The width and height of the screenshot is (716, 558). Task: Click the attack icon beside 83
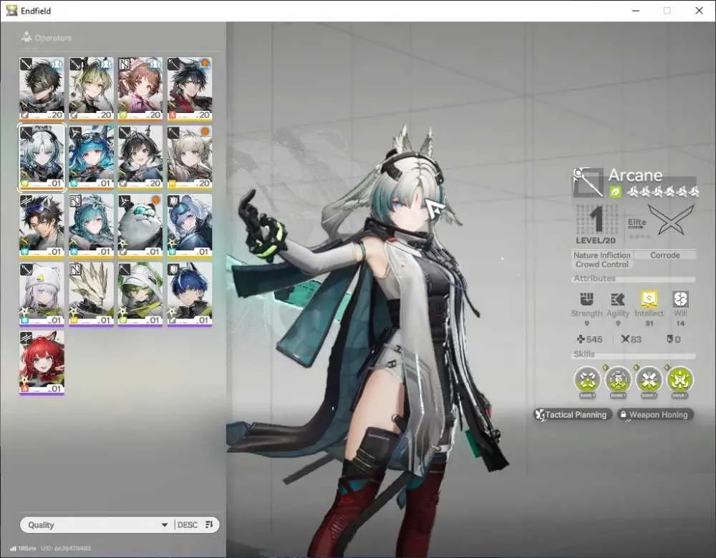pyautogui.click(x=626, y=339)
